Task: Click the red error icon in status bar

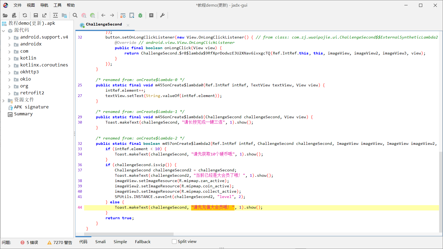Action: pyautogui.click(x=22, y=242)
